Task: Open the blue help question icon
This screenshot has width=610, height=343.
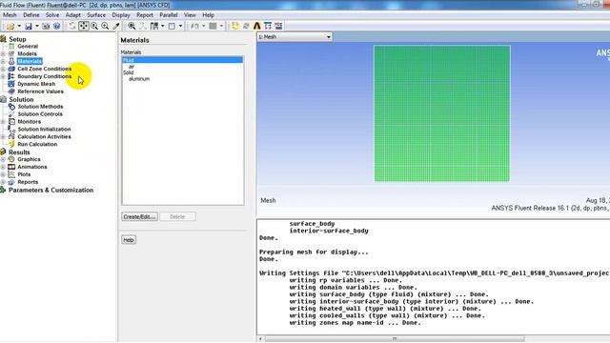Action: [57, 26]
